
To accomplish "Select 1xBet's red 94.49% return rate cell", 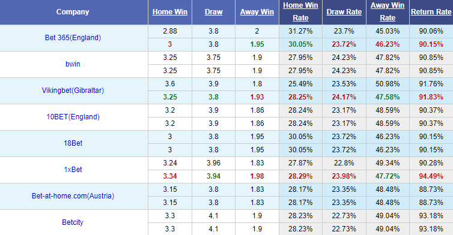I will (x=431, y=176).
